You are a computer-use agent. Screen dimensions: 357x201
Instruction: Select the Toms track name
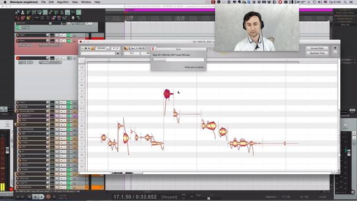click(x=25, y=143)
